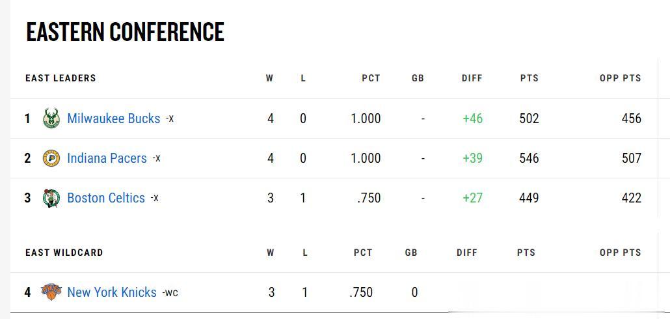
Task: Click the East Wildcard DIFF header
Action: click(x=466, y=253)
